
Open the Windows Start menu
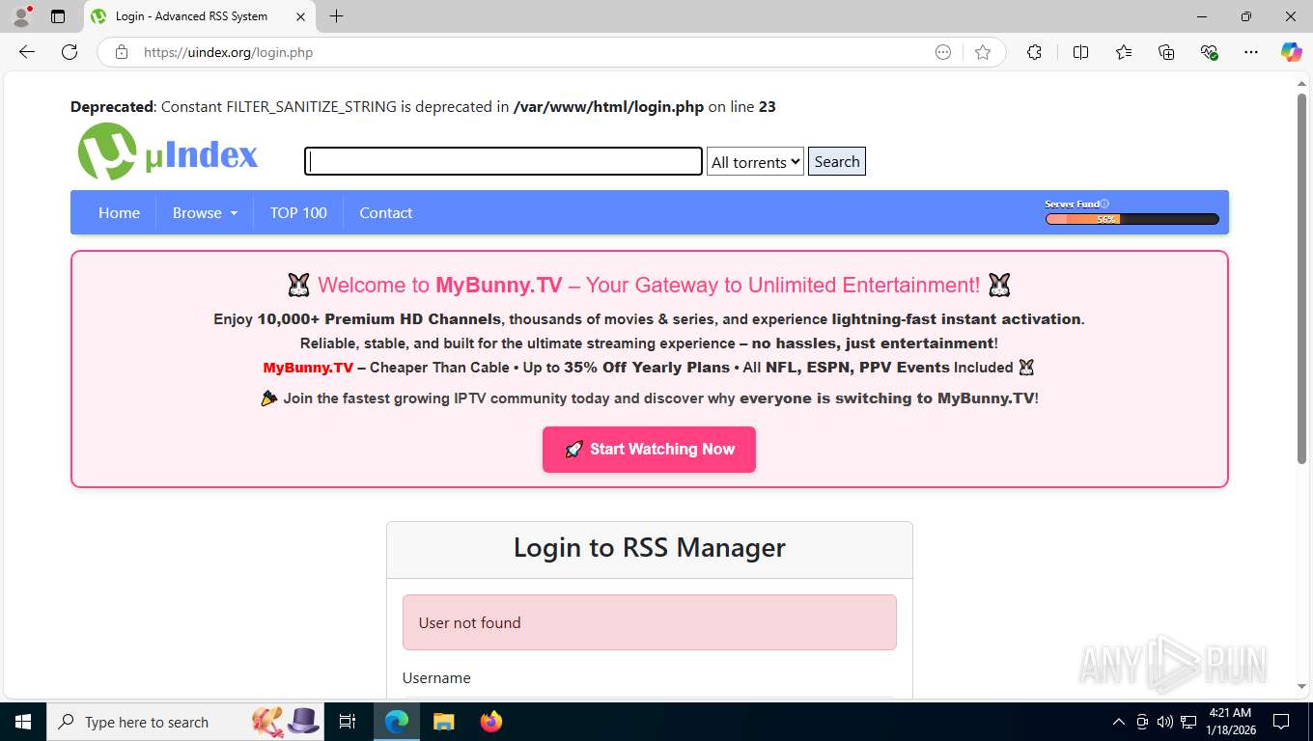[x=22, y=722]
